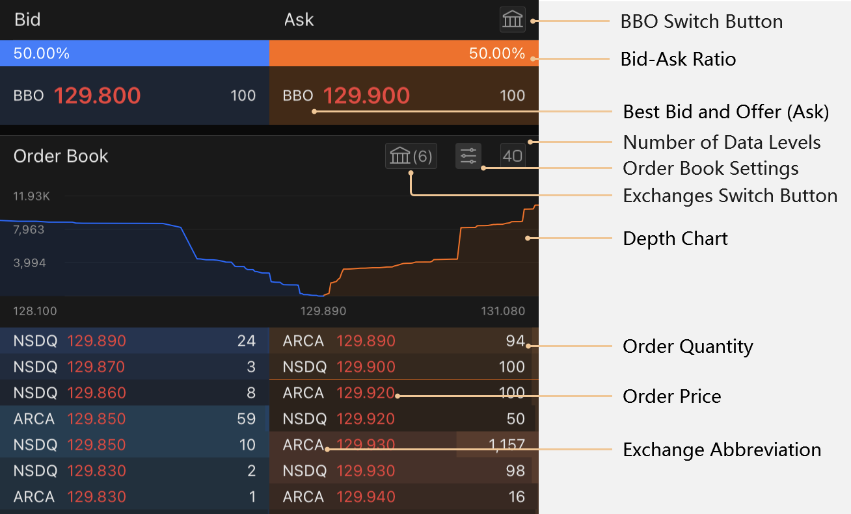Viewport: 851px width, 514px height.
Task: Click the BBO switch button
Action: [513, 19]
